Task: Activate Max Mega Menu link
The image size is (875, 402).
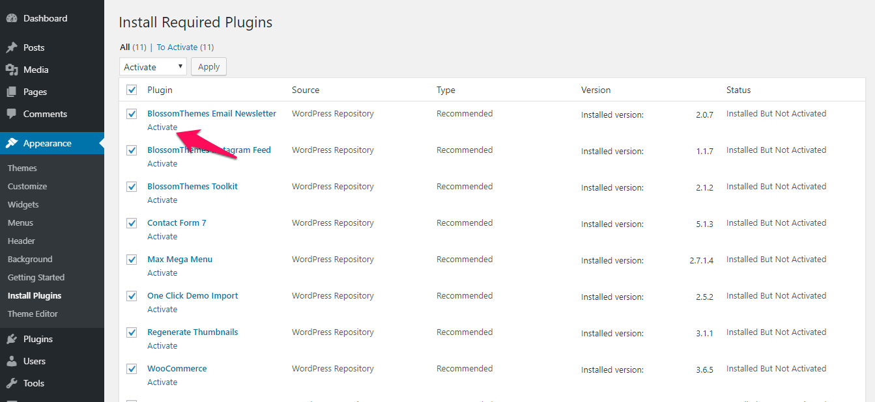Action: [x=162, y=273]
